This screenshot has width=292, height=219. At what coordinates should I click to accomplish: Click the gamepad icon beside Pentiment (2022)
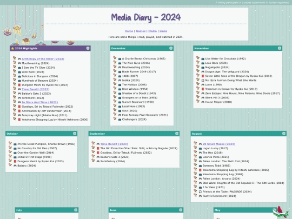(19, 98)
